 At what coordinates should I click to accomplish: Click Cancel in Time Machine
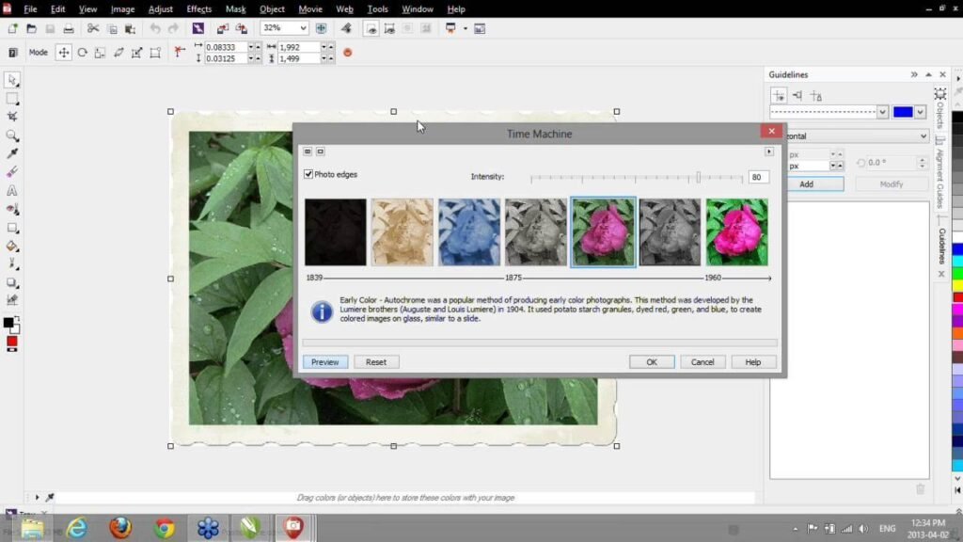703,362
